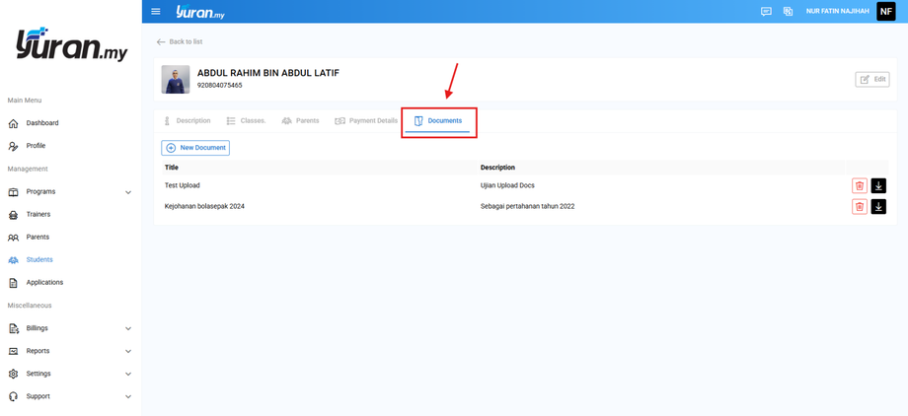
Task: Expand the Reports submenu
Action: [x=128, y=351]
